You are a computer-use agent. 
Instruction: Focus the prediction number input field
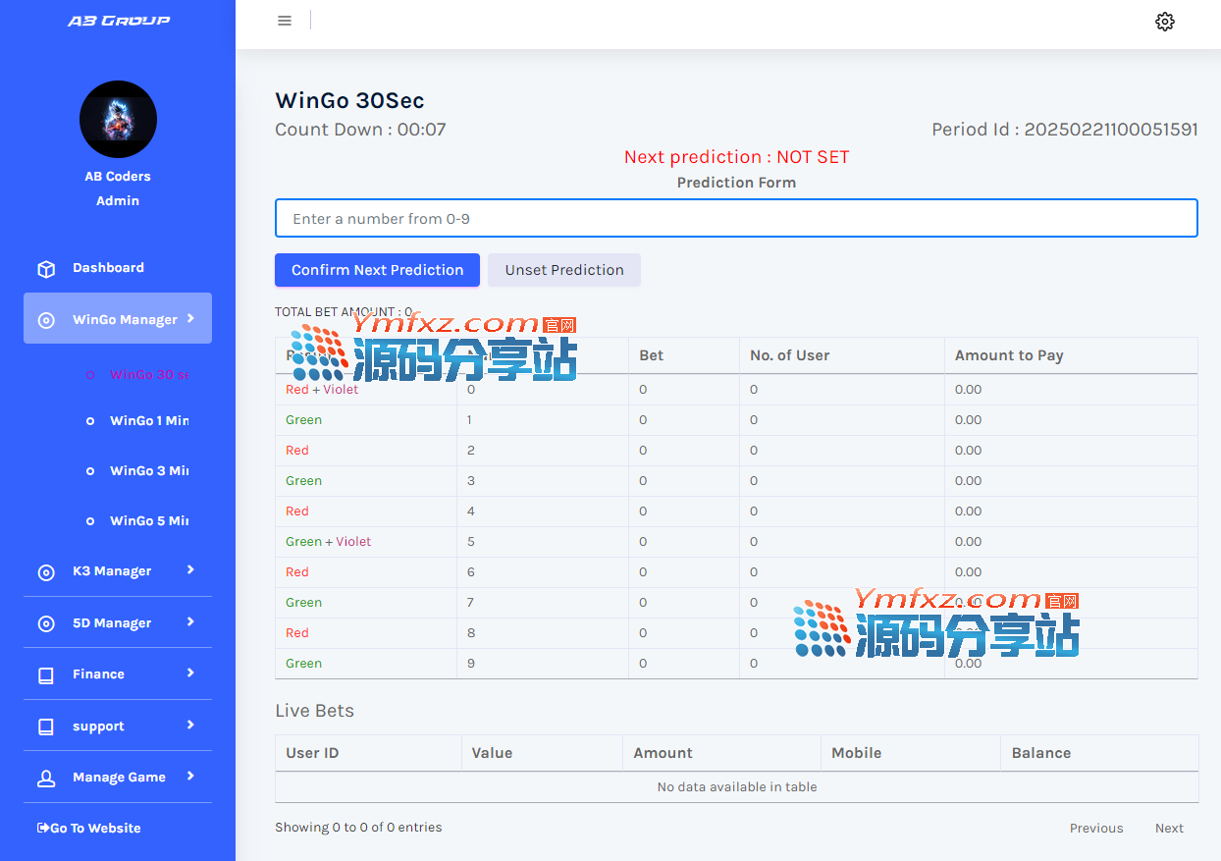point(736,219)
